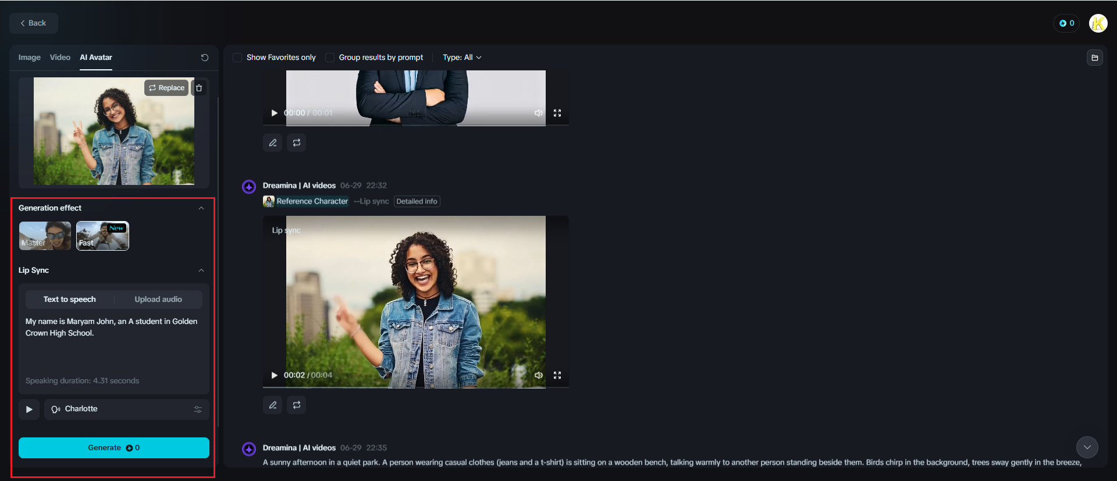Select the AI Avatar tab
The width and height of the screenshot is (1117, 481).
coord(96,58)
